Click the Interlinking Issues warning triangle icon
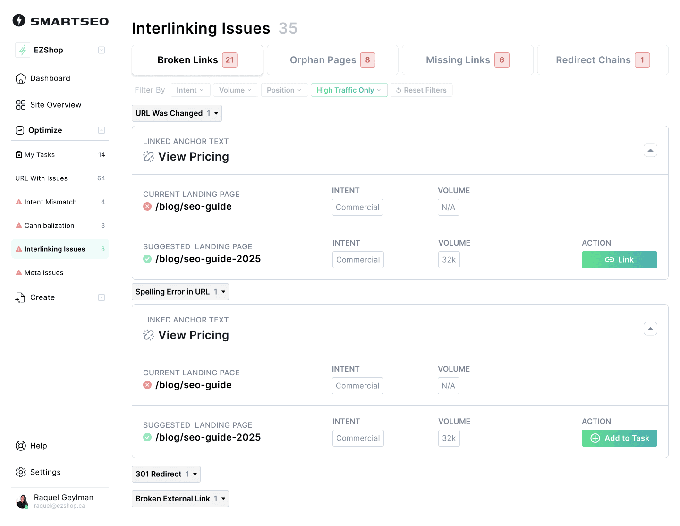The width and height of the screenshot is (680, 526). pyautogui.click(x=19, y=249)
